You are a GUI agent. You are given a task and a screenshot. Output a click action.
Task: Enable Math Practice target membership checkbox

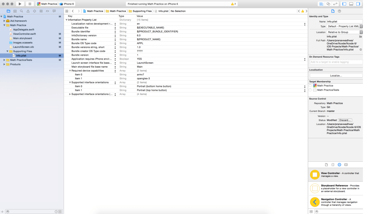310,86
